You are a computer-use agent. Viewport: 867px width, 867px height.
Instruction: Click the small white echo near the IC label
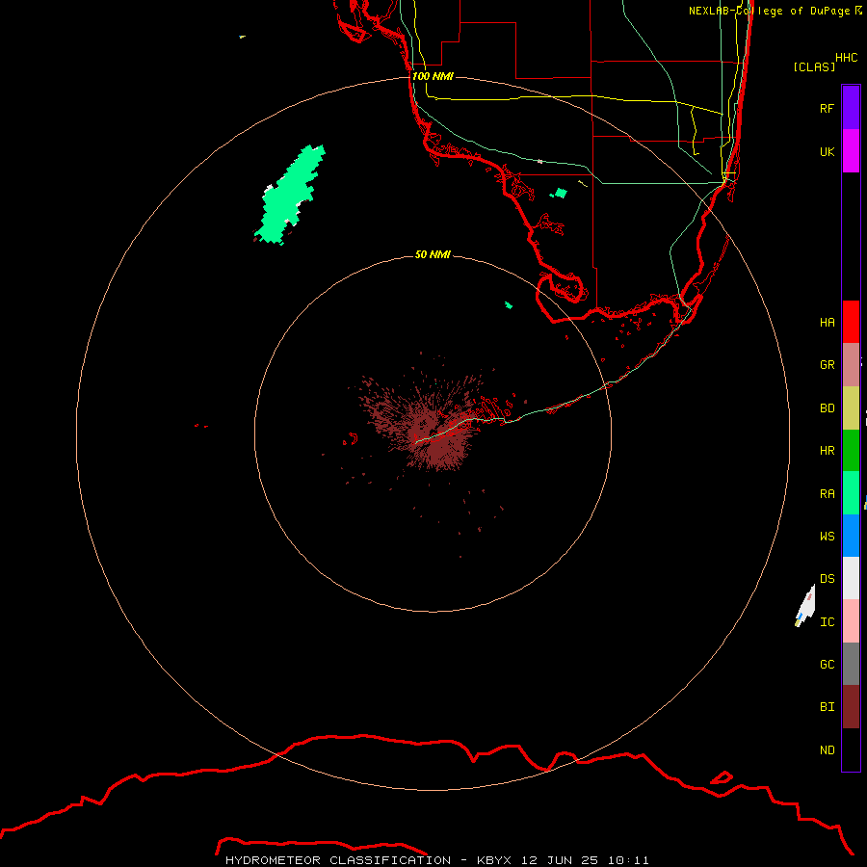805,606
